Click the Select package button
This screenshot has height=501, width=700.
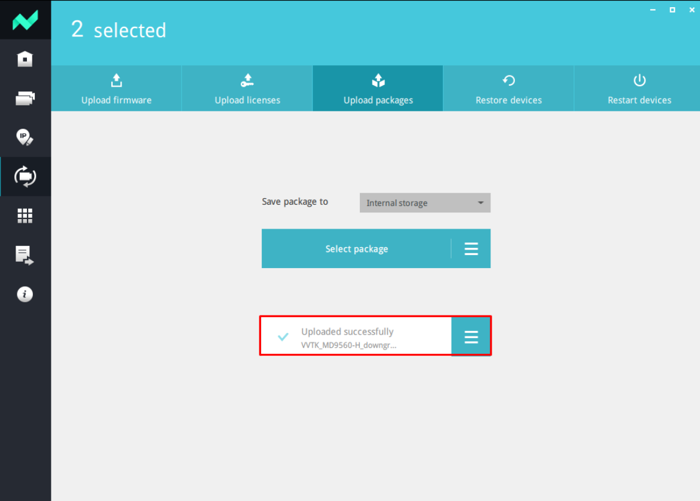356,248
